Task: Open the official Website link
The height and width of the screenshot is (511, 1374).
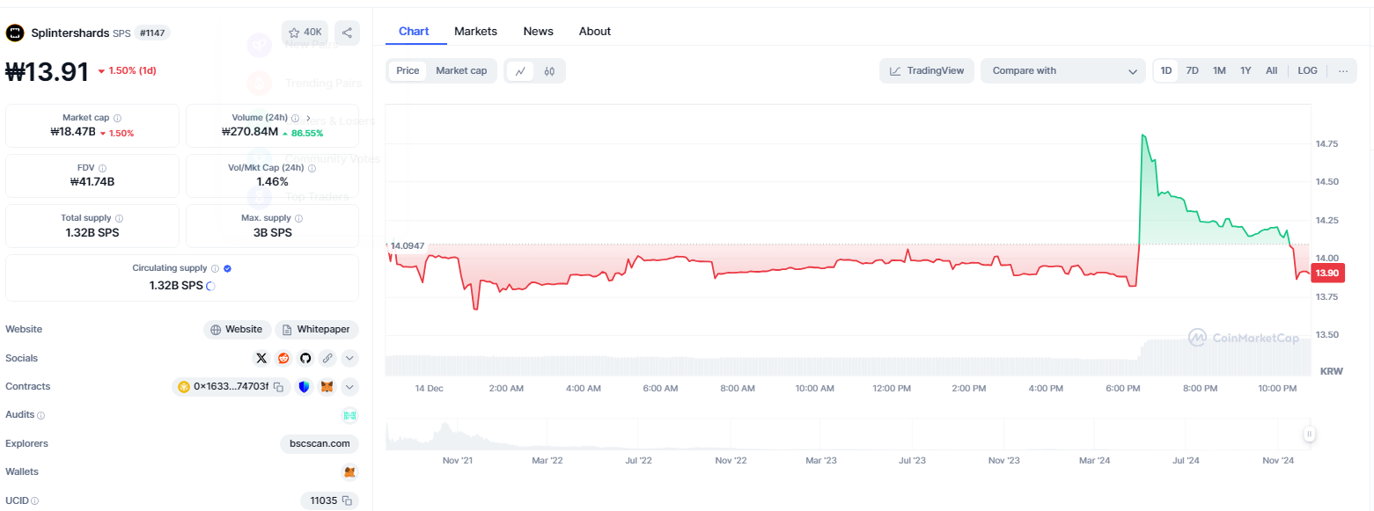Action: coord(238,330)
